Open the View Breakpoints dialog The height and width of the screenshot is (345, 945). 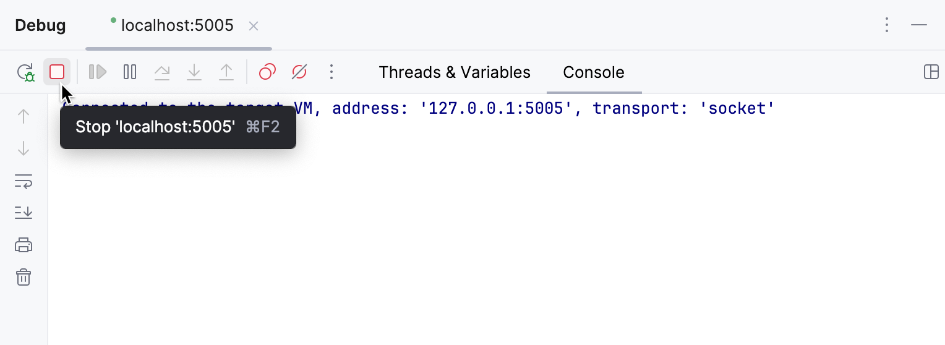pos(267,72)
